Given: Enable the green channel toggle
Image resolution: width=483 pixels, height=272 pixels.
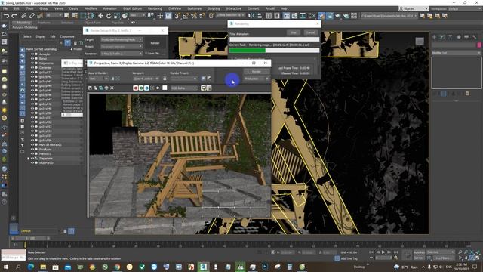Looking at the screenshot, I should point(141,88).
